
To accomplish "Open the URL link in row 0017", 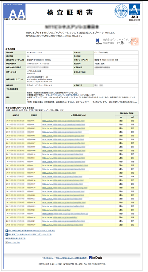I will point(63,177).
